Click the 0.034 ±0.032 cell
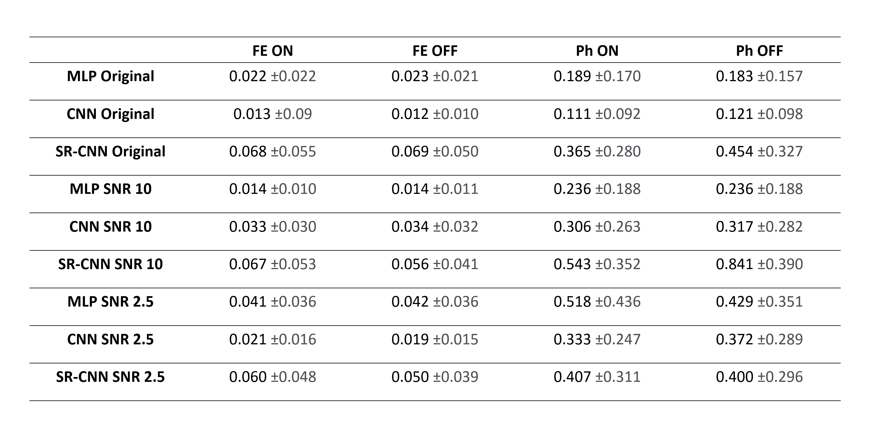This screenshot has width=877, height=441. point(435,227)
